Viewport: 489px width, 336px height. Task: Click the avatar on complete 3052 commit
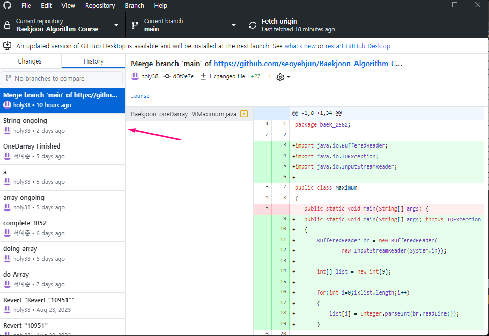pyautogui.click(x=7, y=233)
